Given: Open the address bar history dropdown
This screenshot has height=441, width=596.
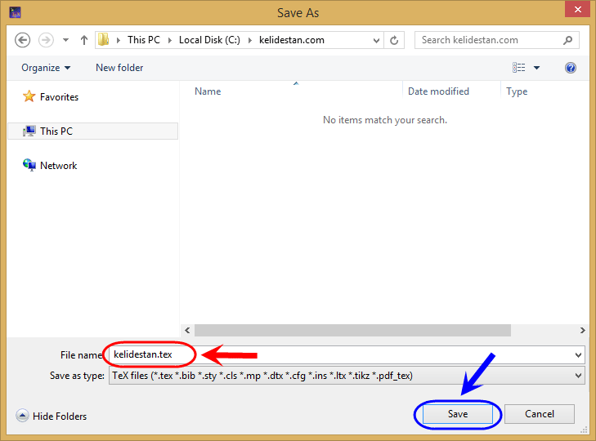Looking at the screenshot, I should tap(376, 40).
